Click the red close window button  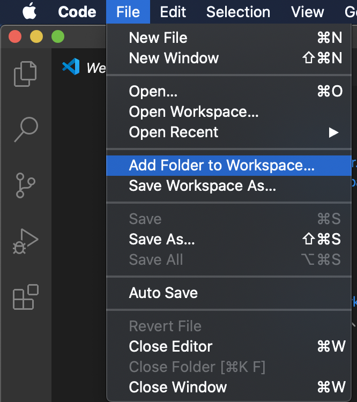(15, 36)
